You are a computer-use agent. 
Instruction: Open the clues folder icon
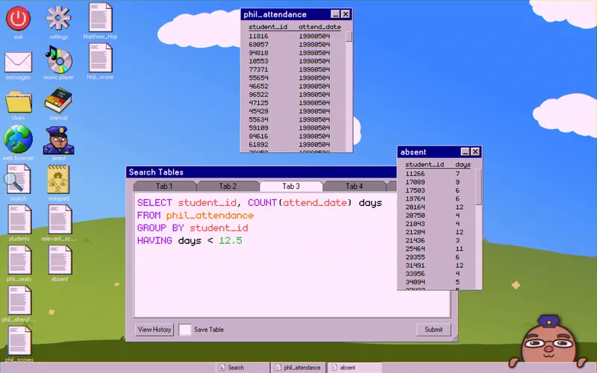tap(18, 102)
